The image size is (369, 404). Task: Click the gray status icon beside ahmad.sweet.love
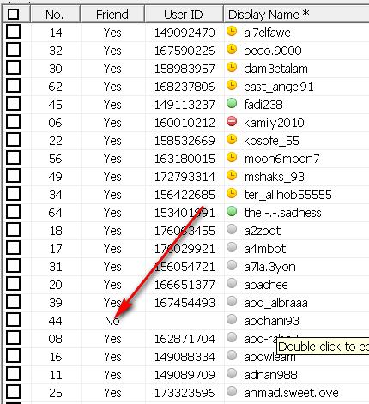pyautogui.click(x=232, y=391)
